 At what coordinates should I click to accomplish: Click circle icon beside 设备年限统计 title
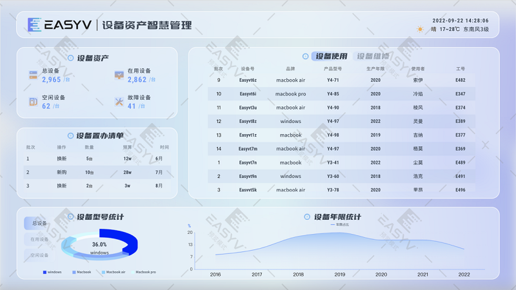(x=307, y=217)
